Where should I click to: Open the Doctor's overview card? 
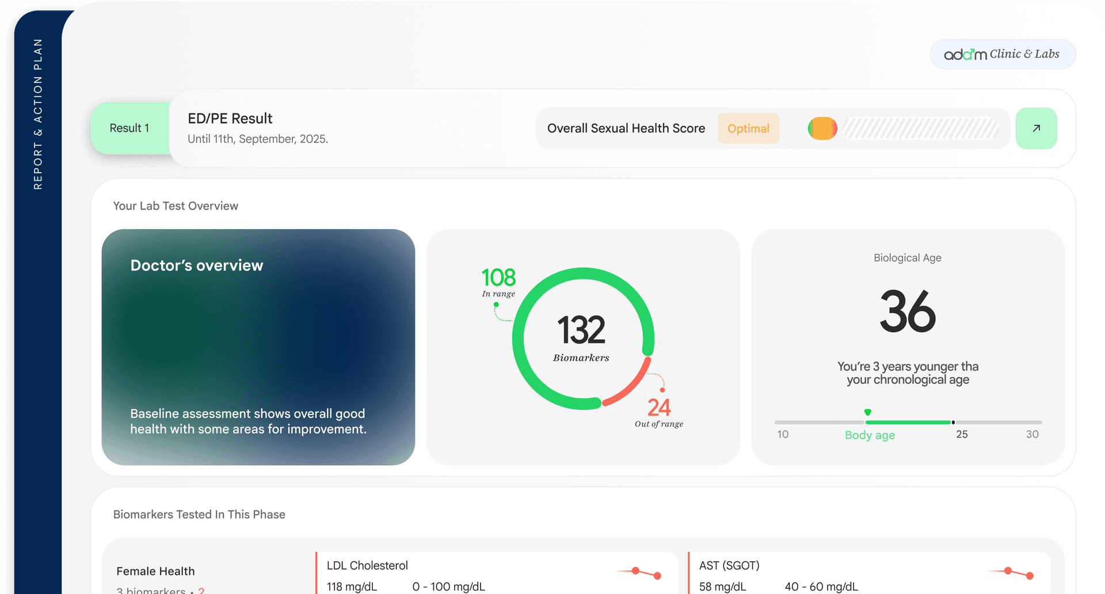tap(258, 347)
